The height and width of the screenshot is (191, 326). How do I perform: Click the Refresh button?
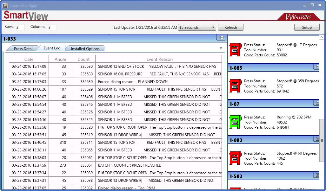tap(230, 27)
